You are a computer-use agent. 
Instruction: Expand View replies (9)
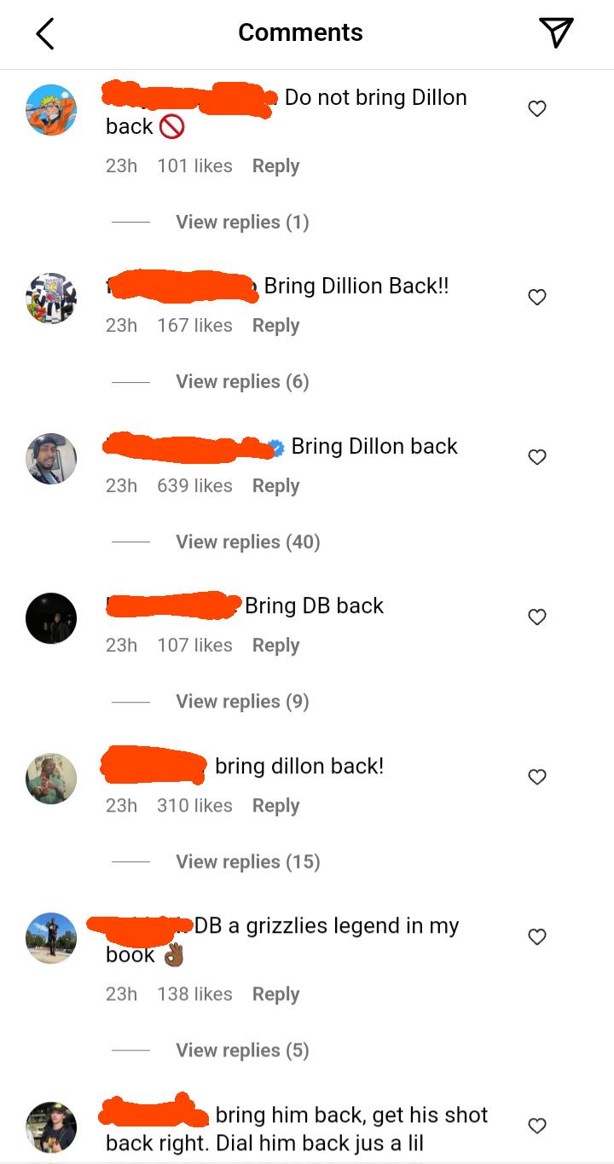pyautogui.click(x=242, y=702)
